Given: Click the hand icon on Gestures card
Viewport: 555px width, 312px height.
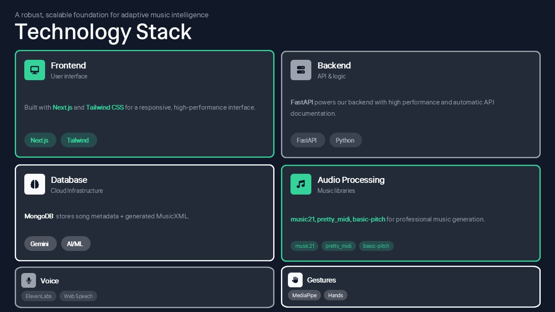Looking at the screenshot, I should click(295, 280).
